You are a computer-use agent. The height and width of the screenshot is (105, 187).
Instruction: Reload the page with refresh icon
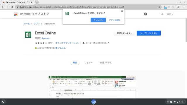click(x=12, y=7)
